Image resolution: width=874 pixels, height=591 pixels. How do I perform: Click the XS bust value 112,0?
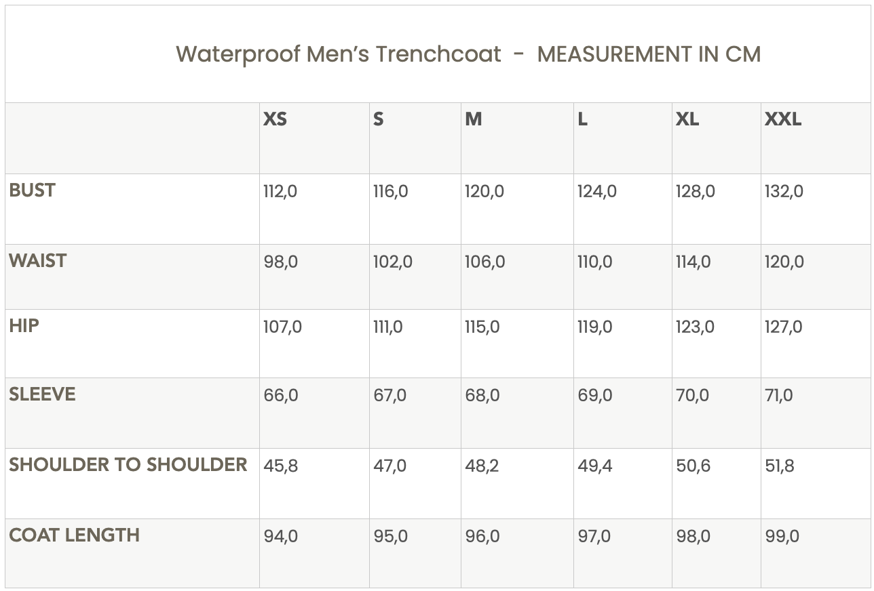pyautogui.click(x=280, y=192)
